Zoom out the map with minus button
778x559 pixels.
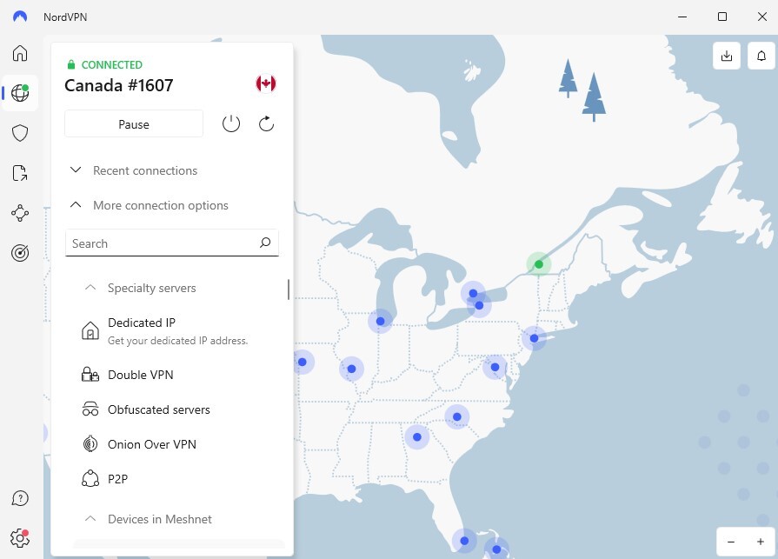[x=731, y=542]
